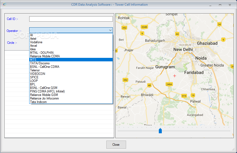This screenshot has width=237, height=153.
Task: Select Reliance Jio Infocomm
Action: click(71, 98)
